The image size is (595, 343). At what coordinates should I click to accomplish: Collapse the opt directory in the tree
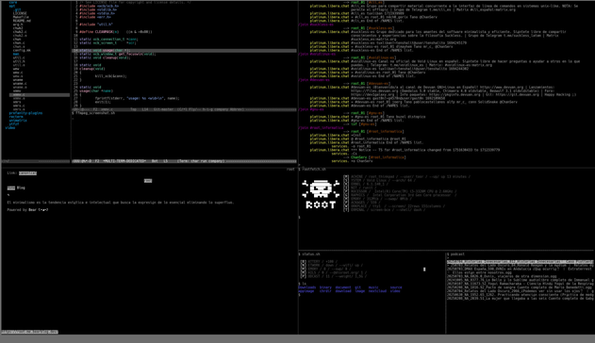point(12,6)
